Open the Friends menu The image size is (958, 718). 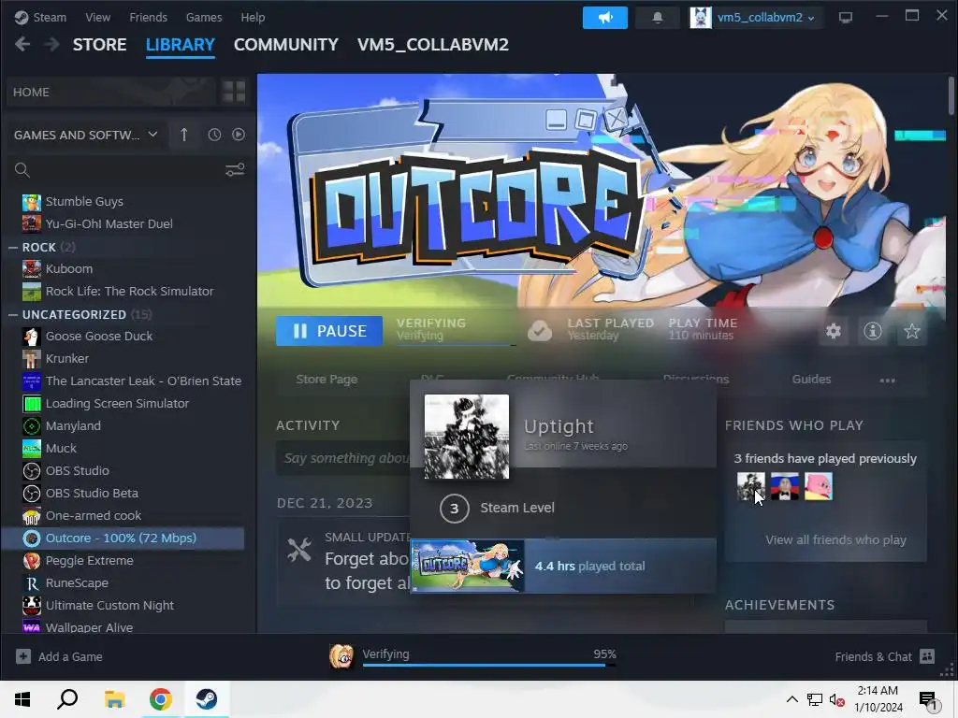pos(149,17)
